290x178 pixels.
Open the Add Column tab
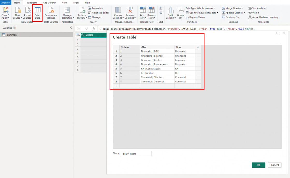click(49, 3)
